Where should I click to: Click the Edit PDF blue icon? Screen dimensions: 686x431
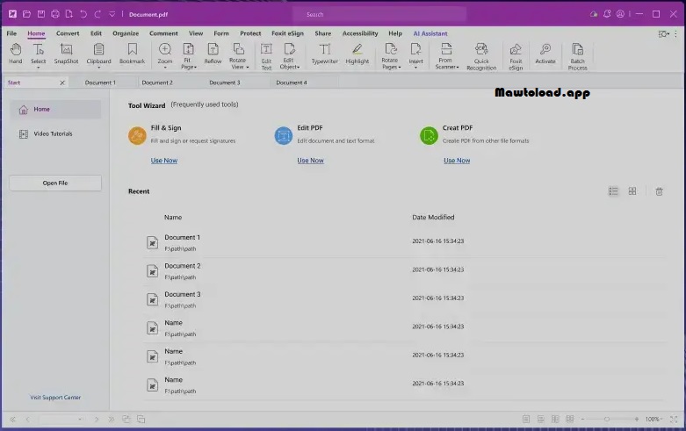[x=283, y=135]
